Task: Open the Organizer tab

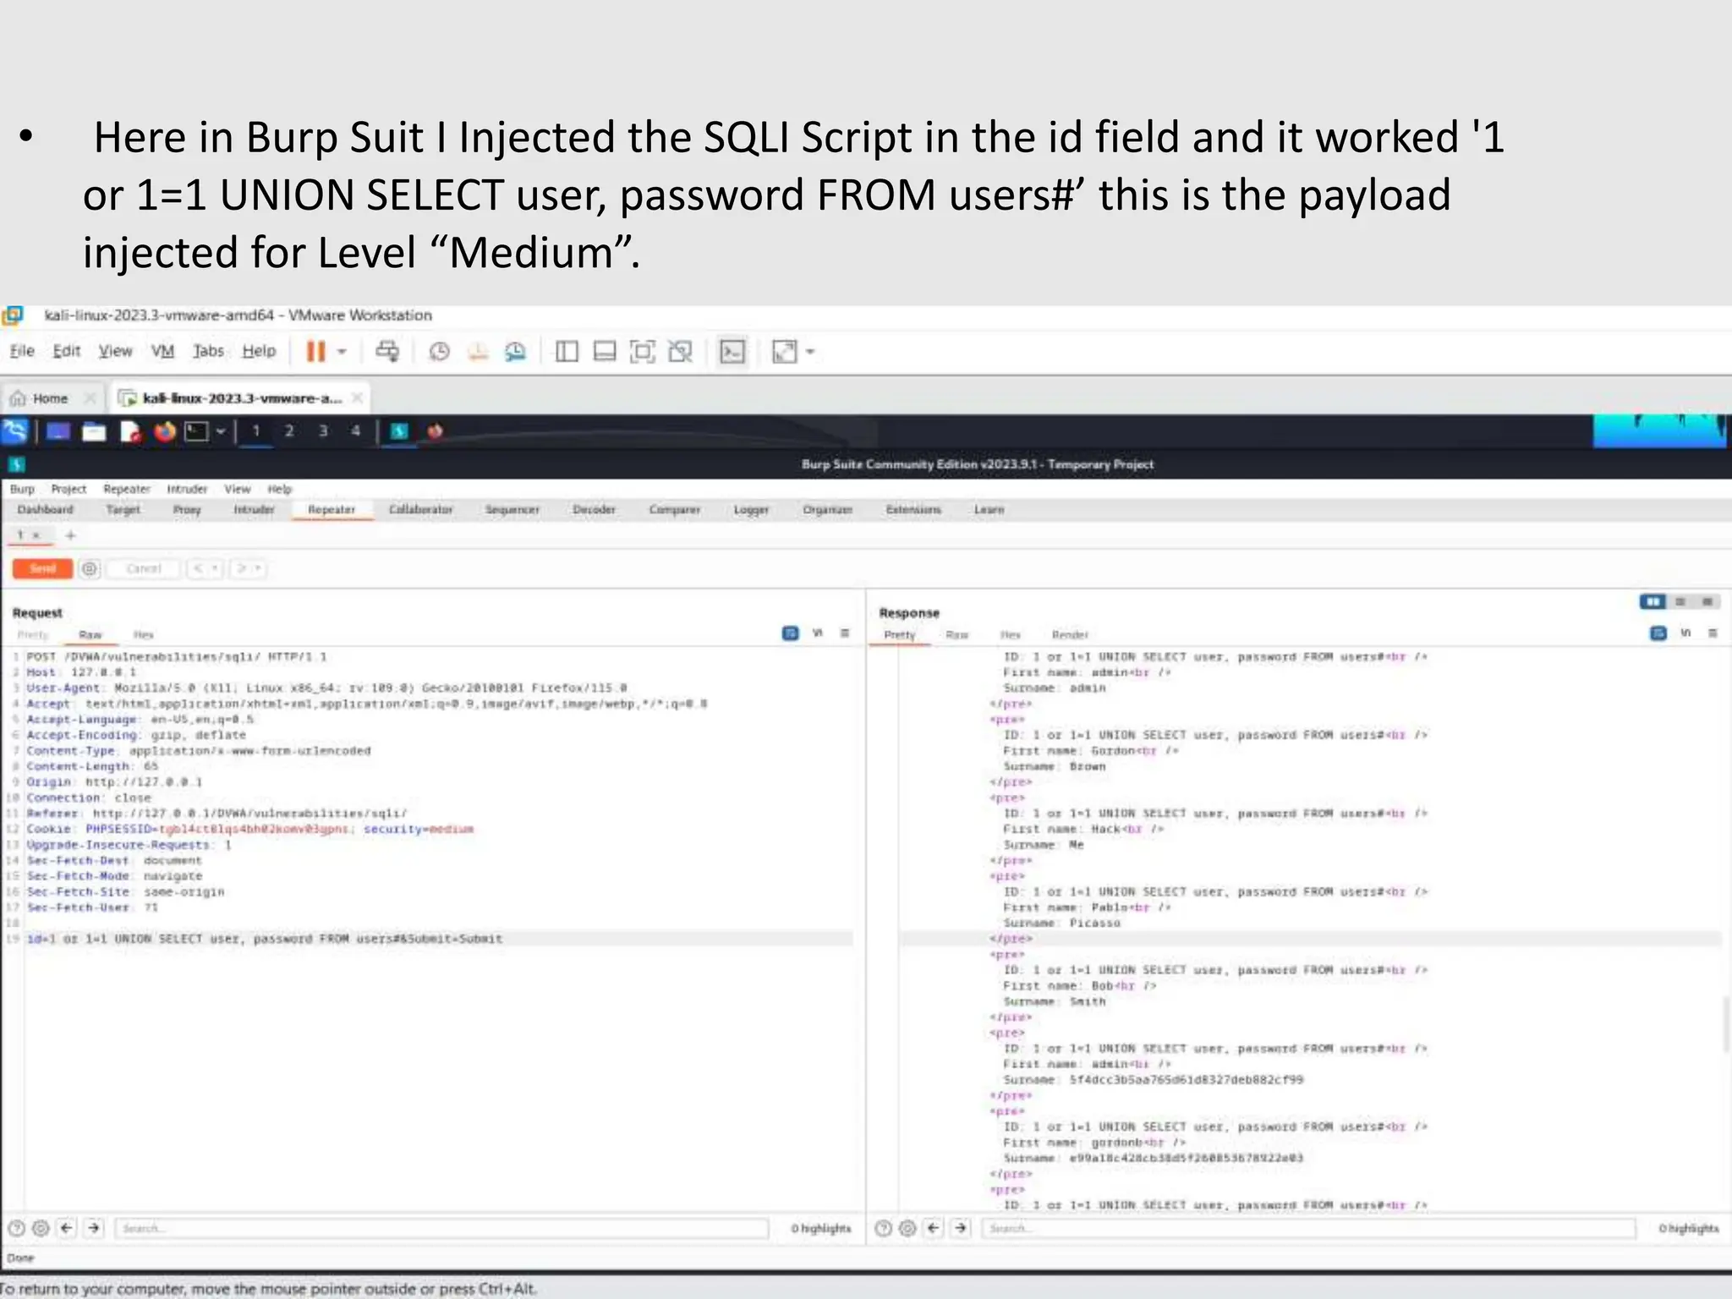Action: pos(828,510)
